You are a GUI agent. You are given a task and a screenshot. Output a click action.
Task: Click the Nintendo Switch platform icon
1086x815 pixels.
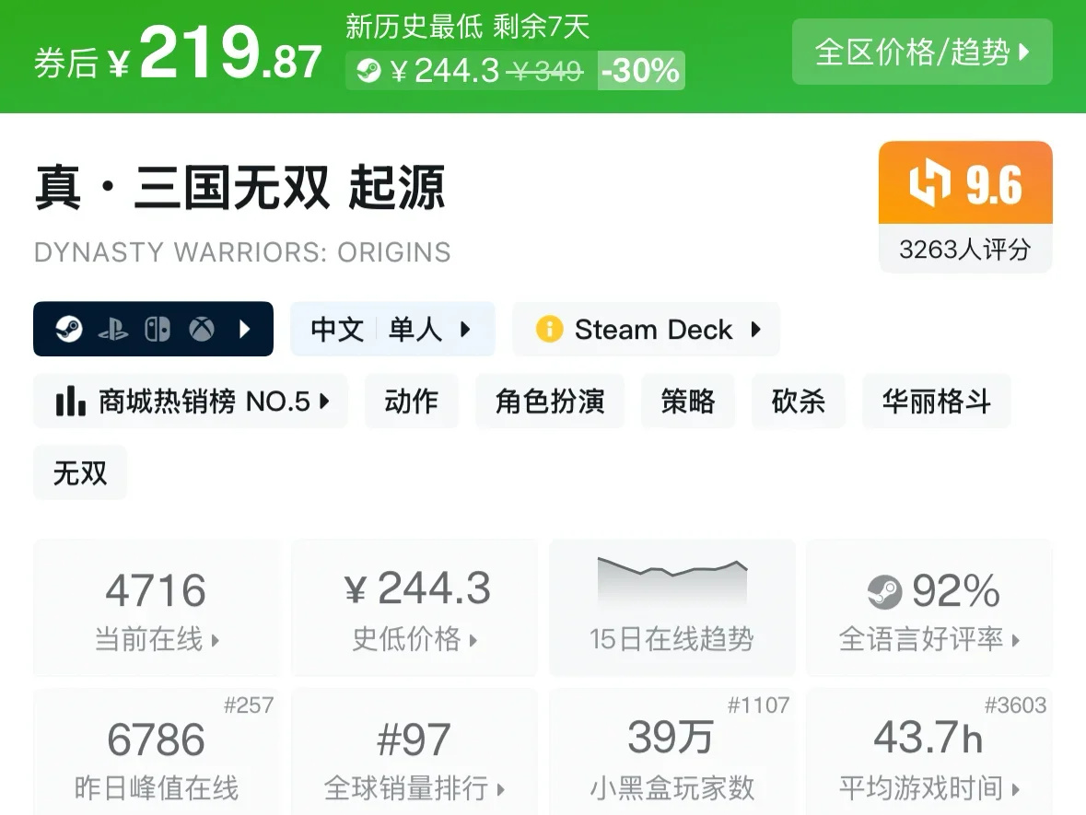pos(158,329)
